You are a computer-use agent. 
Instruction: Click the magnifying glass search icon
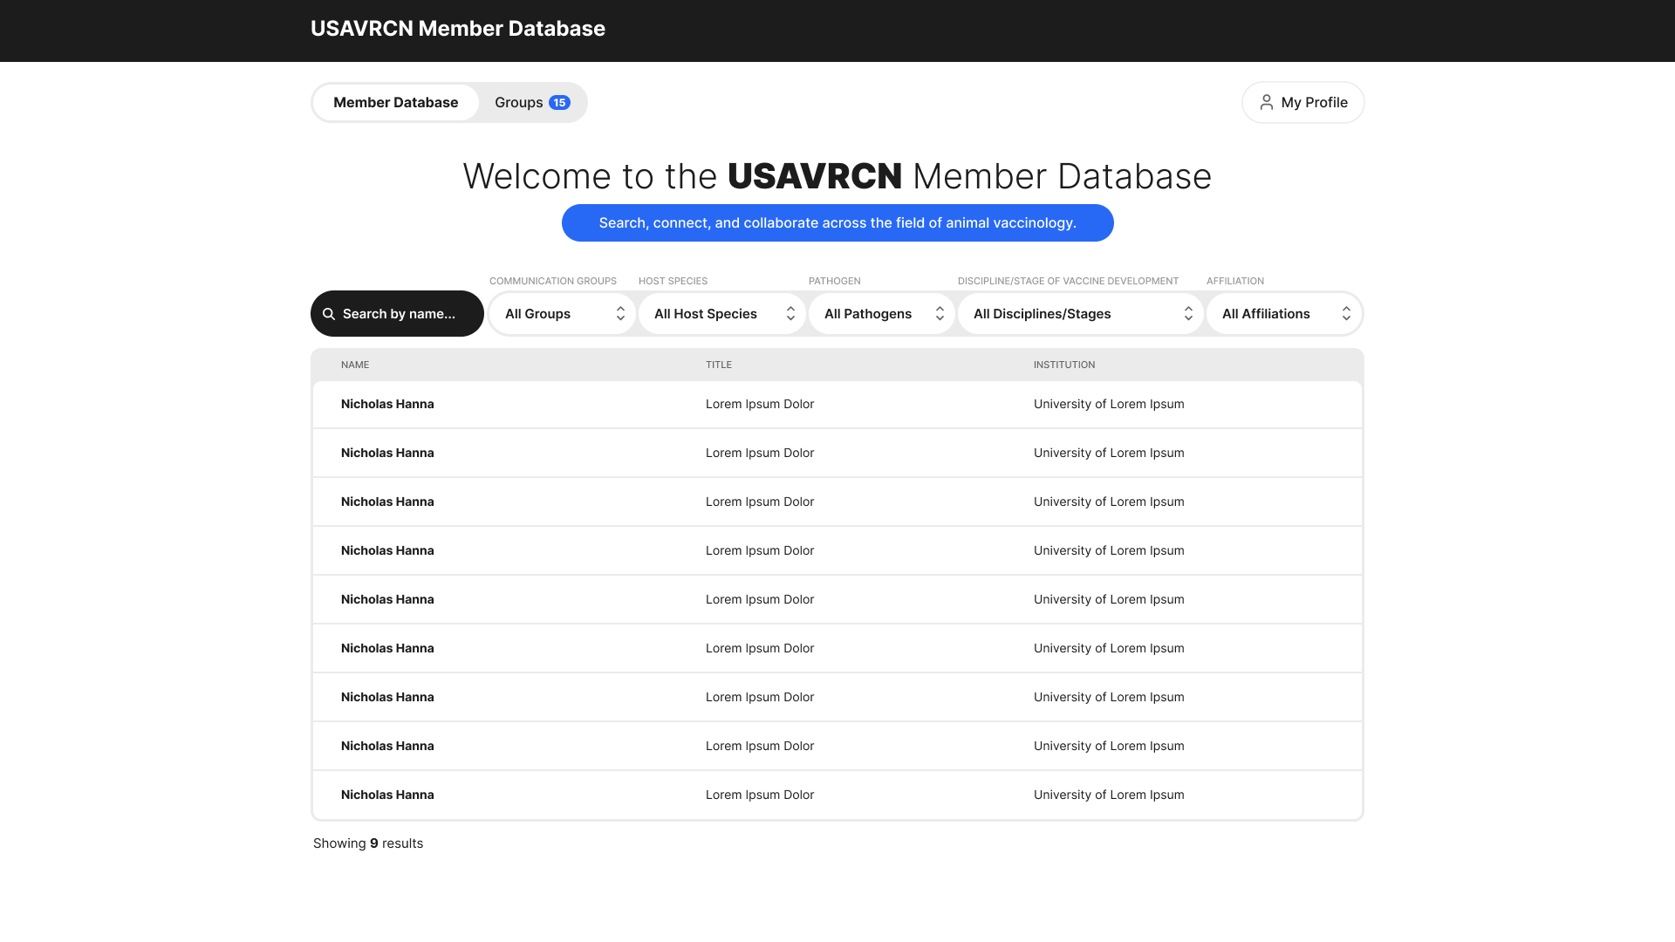(x=329, y=314)
